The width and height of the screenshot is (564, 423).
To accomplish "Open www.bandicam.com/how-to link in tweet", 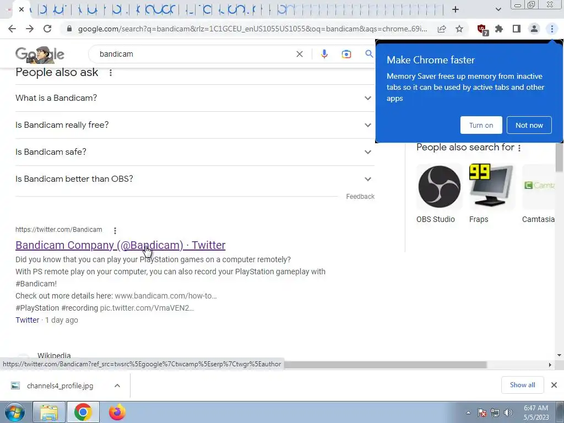I will (x=166, y=296).
